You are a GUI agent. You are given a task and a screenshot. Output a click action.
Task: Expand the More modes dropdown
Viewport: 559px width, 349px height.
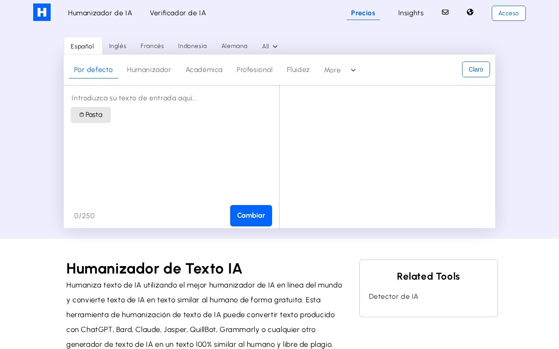[x=340, y=70]
